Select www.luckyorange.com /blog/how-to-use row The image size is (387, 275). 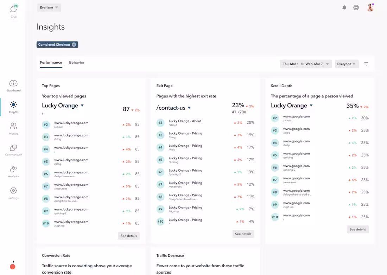(x=90, y=199)
